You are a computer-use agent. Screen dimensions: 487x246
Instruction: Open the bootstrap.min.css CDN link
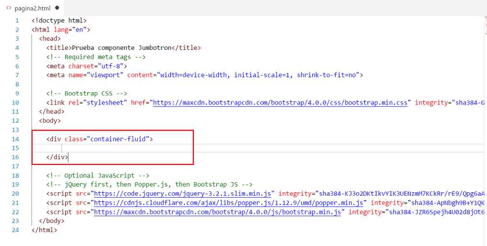[280, 103]
